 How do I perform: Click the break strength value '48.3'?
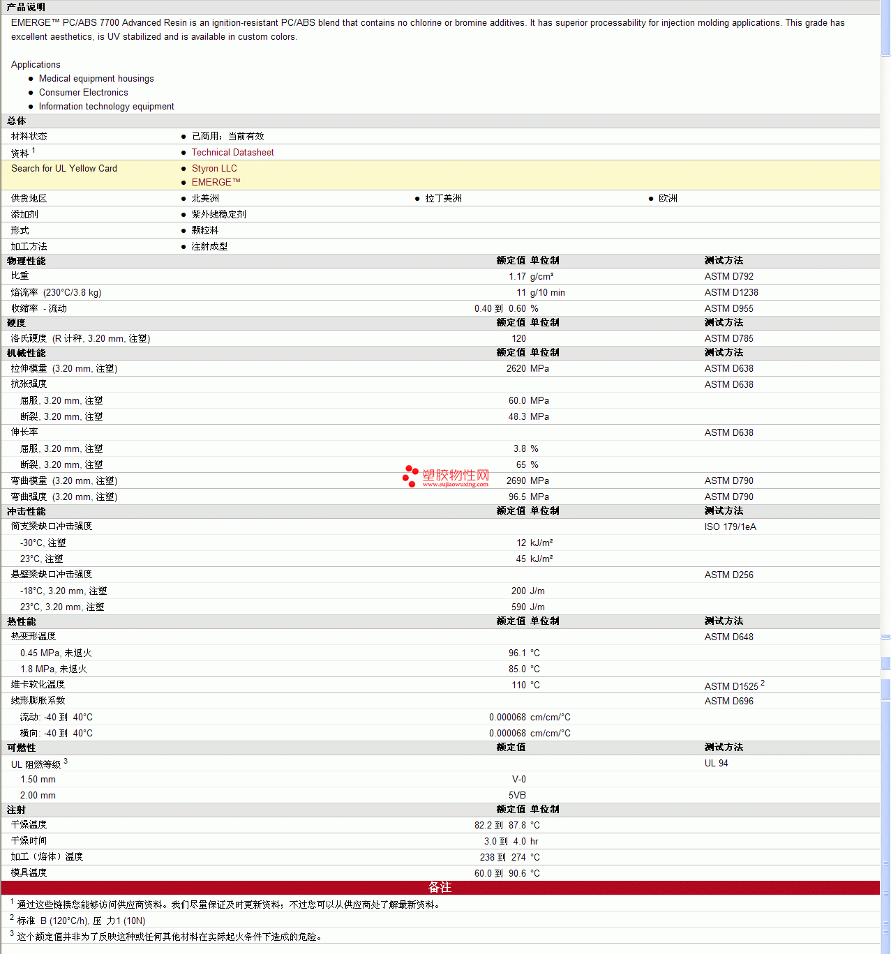[517, 416]
